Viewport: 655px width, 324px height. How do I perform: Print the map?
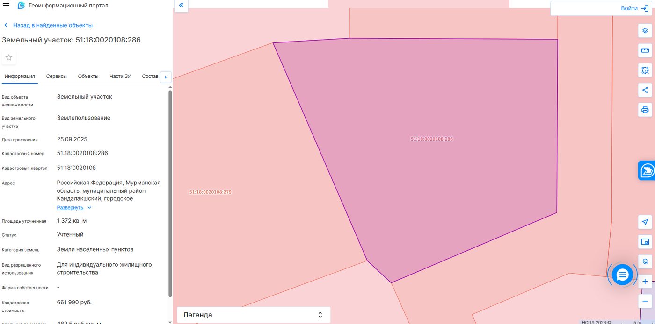pyautogui.click(x=645, y=110)
